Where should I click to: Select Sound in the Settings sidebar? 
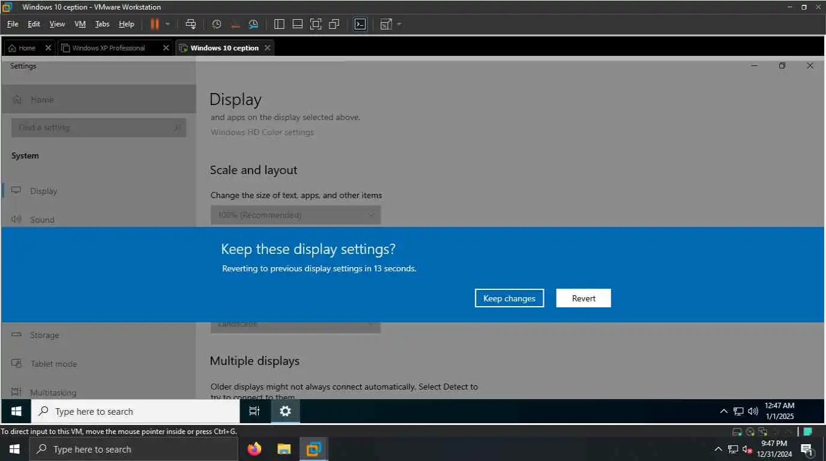98,218
